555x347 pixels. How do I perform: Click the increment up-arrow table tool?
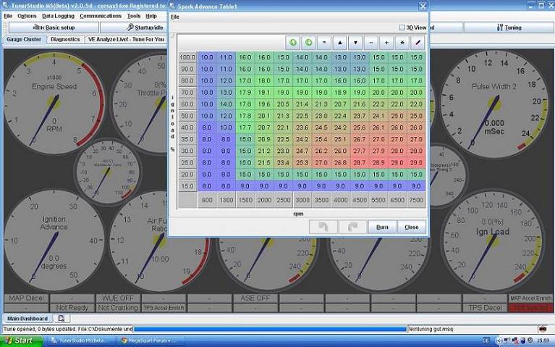pyautogui.click(x=340, y=43)
